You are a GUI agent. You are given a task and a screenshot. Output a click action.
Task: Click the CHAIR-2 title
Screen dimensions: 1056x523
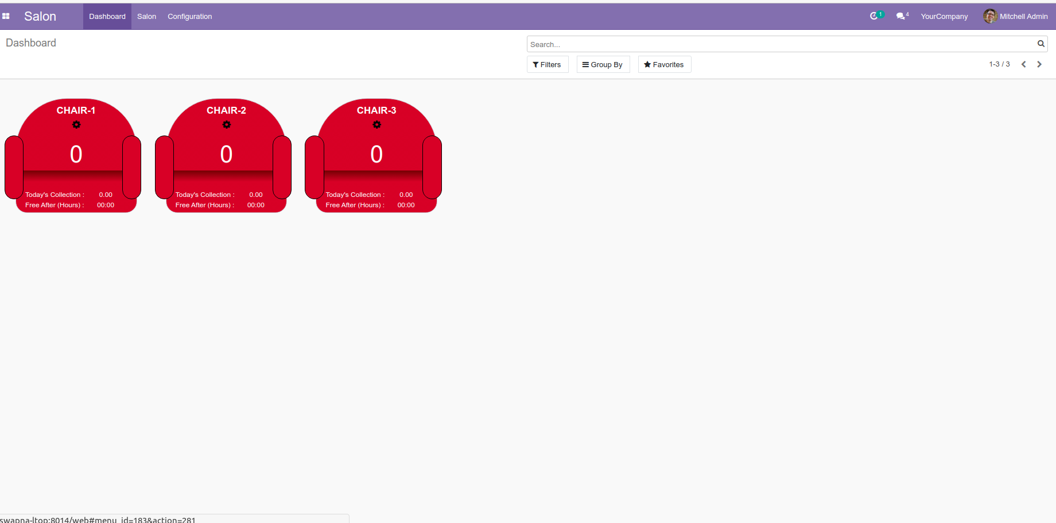(226, 110)
